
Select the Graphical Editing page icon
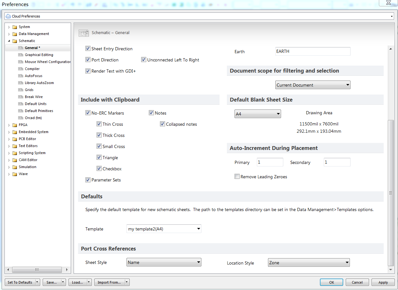pyautogui.click(x=21, y=55)
